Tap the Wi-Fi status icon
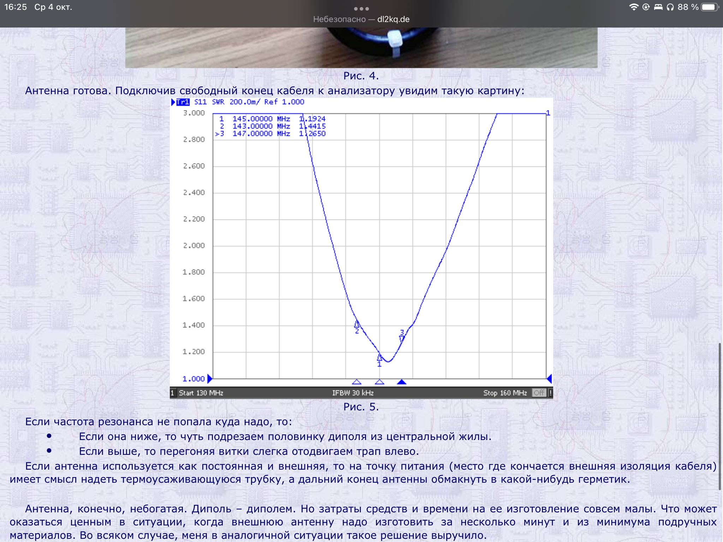 pyautogui.click(x=634, y=7)
